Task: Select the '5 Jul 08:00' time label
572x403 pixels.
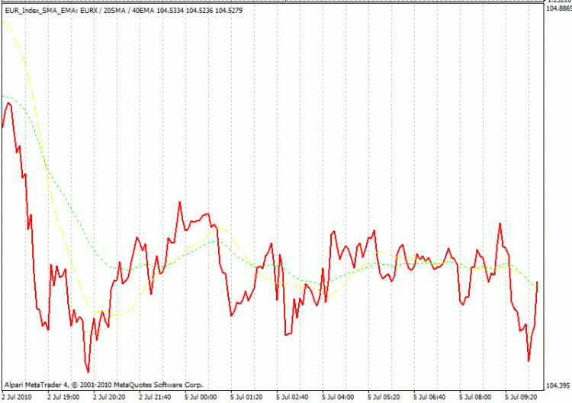Action: (x=476, y=397)
